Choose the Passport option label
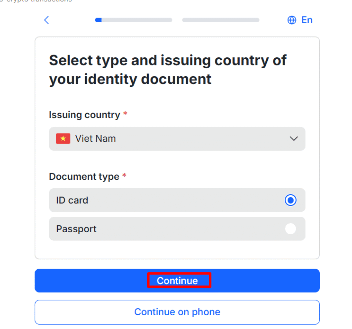Image resolution: width=352 pixels, height=329 pixels. (76, 229)
